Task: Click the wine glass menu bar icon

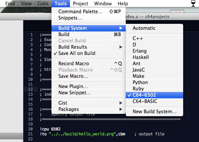Action: pyautogui.click(x=193, y=3)
